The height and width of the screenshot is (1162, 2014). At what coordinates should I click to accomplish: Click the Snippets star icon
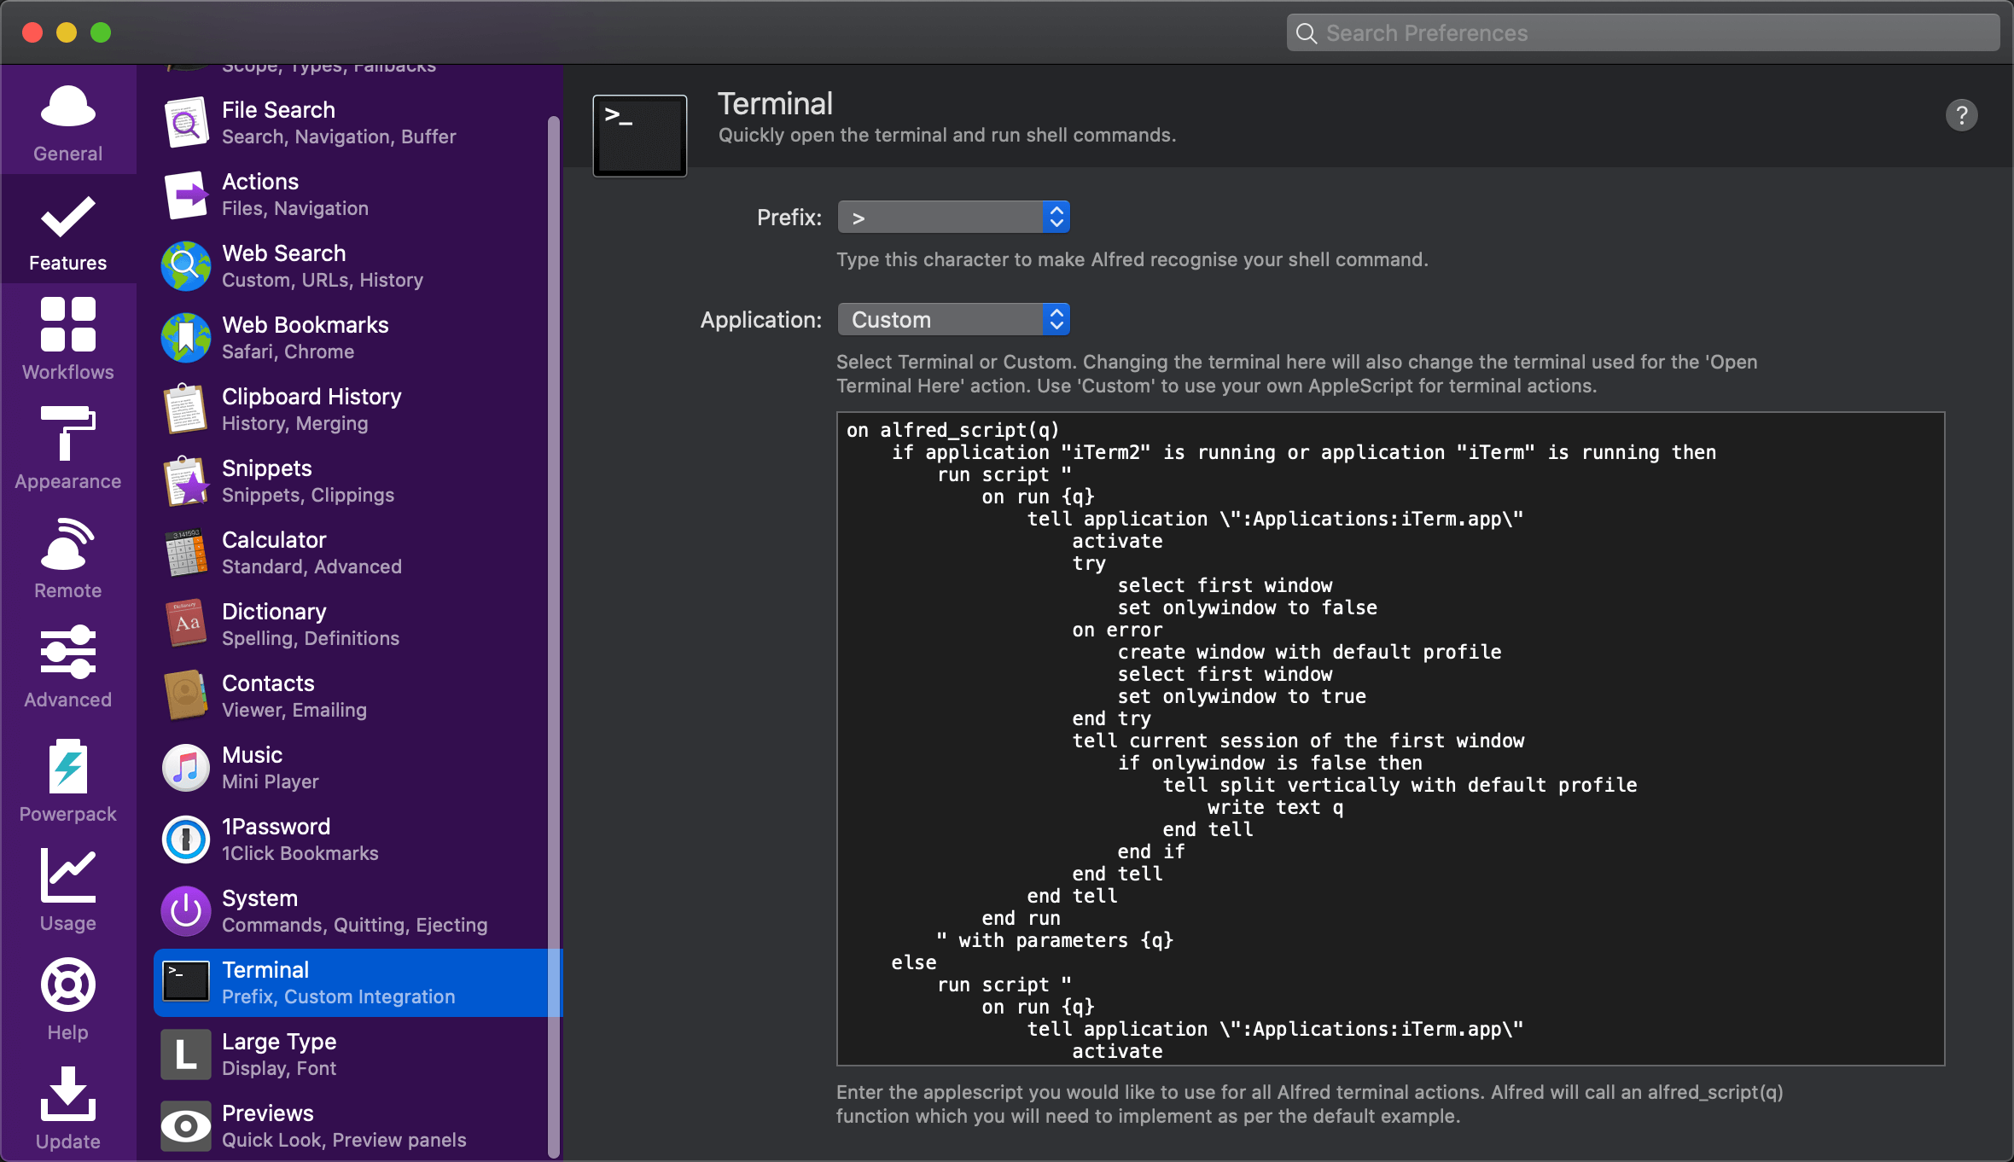[x=186, y=481]
